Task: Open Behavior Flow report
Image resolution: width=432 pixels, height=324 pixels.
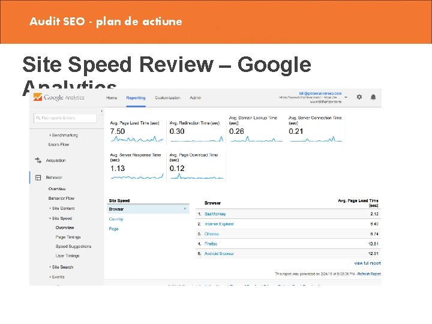Action: click(61, 199)
